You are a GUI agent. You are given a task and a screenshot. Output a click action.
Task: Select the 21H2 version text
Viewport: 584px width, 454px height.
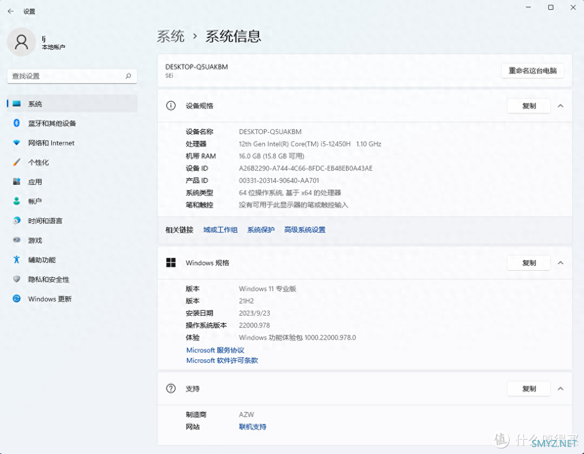coord(246,301)
